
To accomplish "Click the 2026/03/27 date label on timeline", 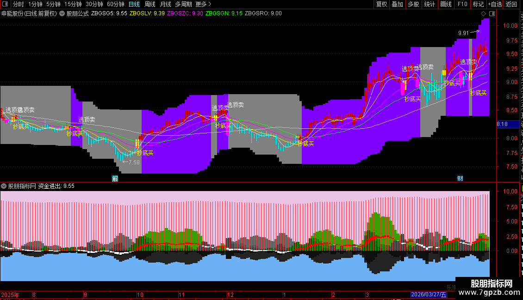I will pyautogui.click(x=429, y=294).
